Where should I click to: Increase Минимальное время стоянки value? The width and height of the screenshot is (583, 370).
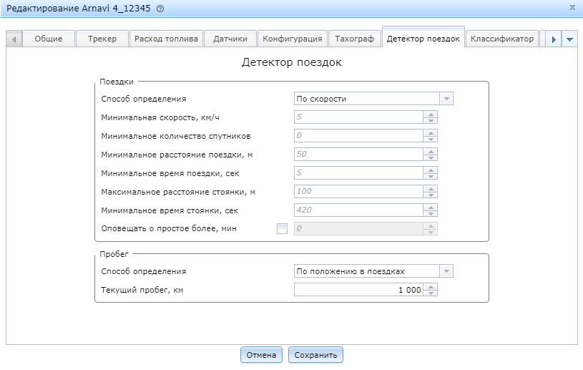(431, 207)
